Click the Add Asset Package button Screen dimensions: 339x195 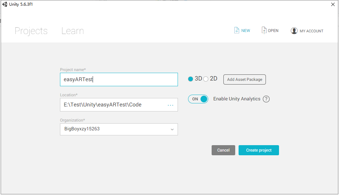245,79
